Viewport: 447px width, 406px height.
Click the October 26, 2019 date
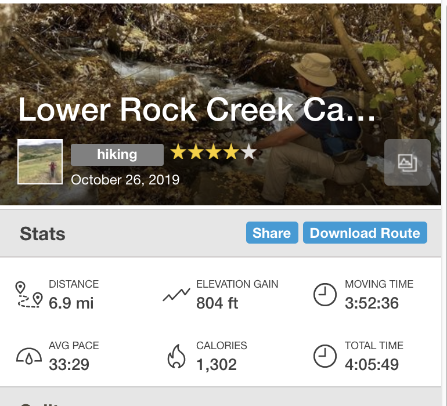125,179
